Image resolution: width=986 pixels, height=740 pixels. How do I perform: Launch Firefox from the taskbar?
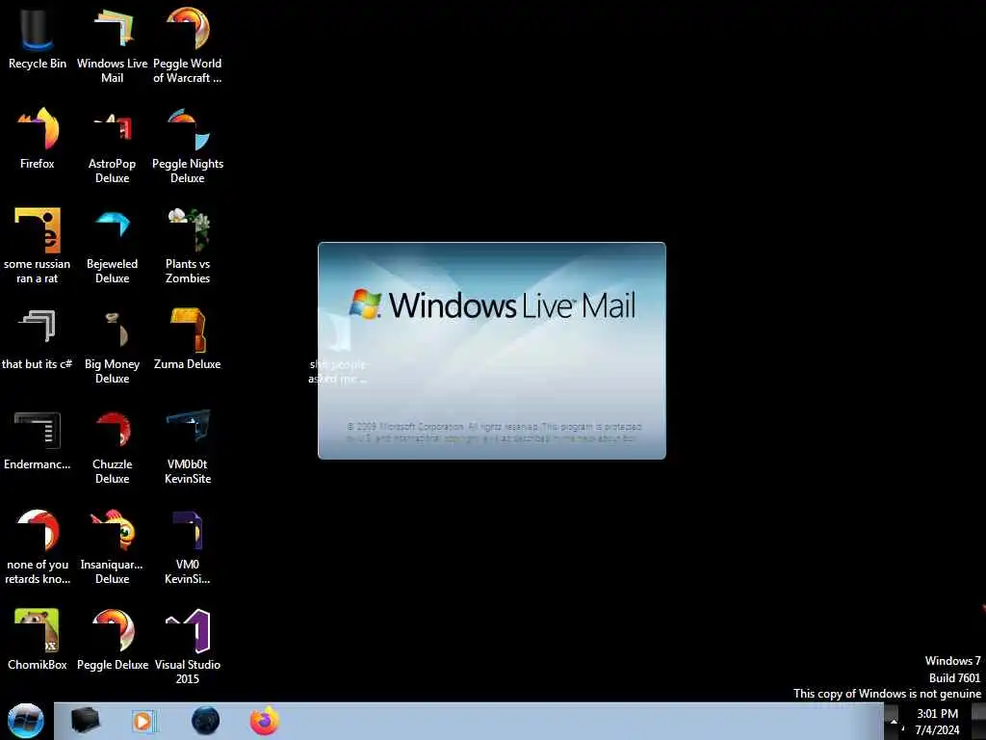click(265, 721)
